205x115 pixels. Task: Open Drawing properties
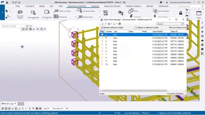33,14
